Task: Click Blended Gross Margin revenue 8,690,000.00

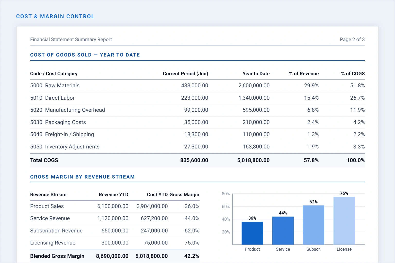Action: [112, 256]
